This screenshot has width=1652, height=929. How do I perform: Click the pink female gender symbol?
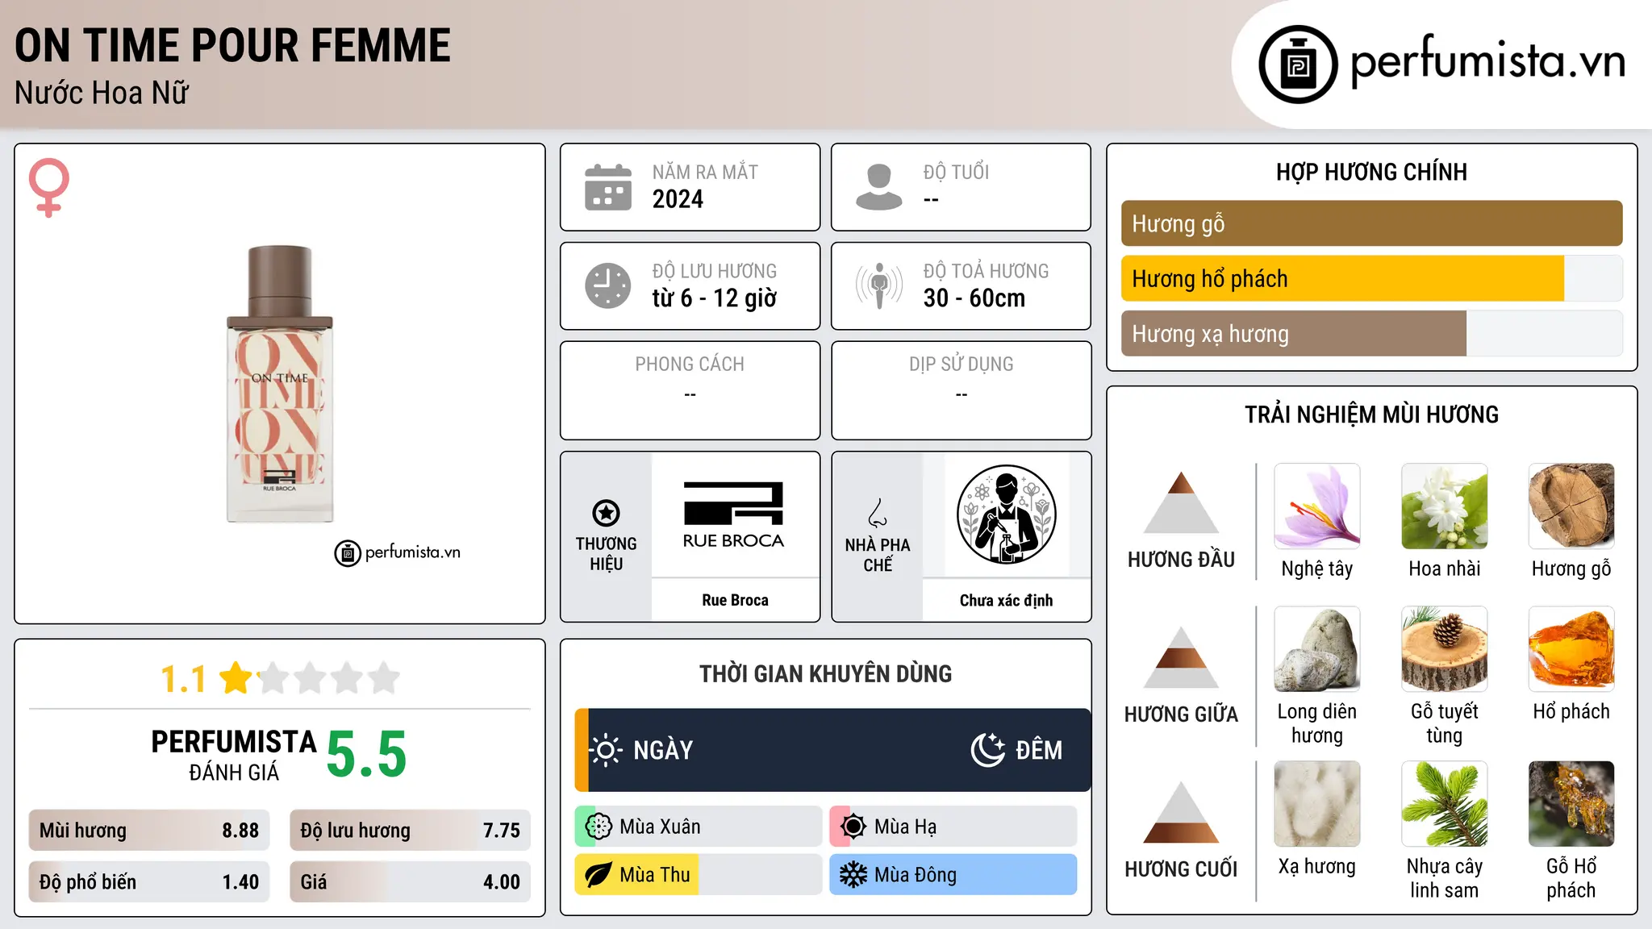click(49, 187)
